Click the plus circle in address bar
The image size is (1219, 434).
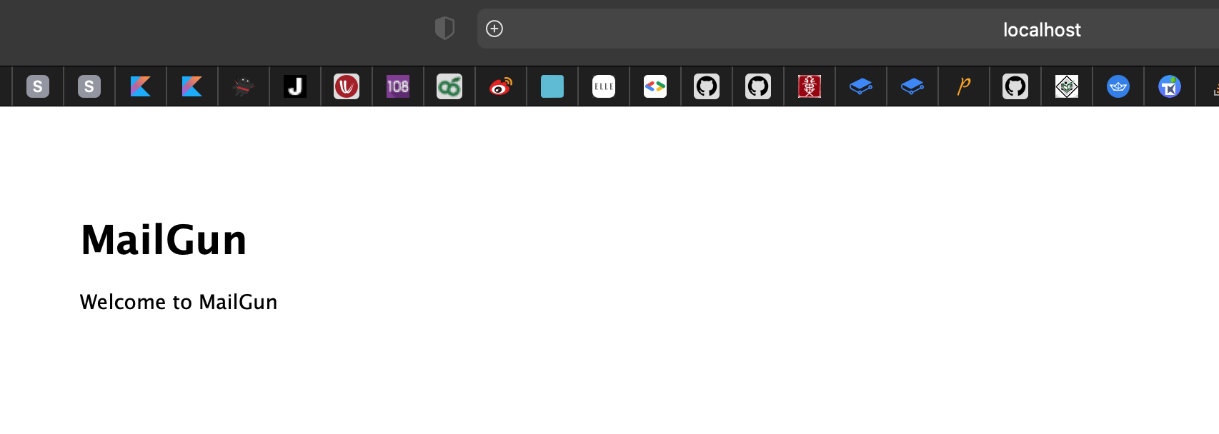[494, 29]
